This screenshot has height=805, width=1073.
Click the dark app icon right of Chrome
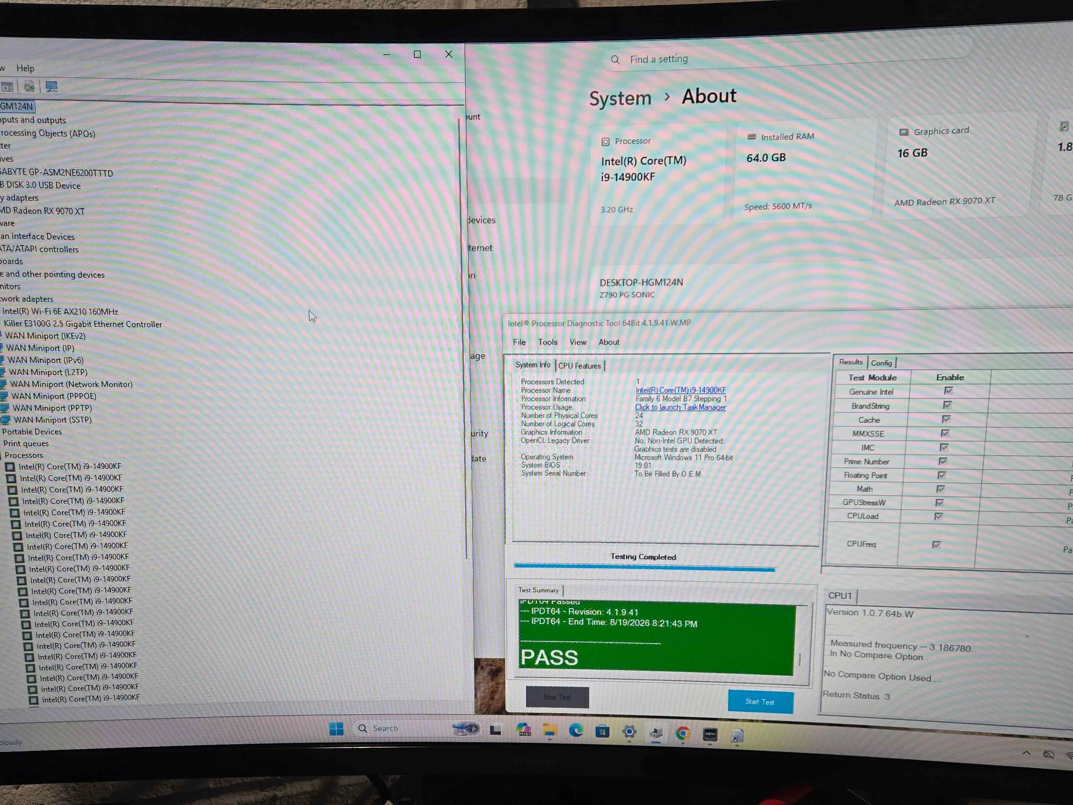710,735
